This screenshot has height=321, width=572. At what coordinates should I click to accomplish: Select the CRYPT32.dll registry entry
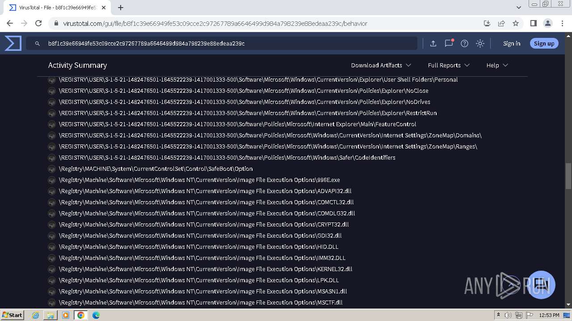coord(204,225)
